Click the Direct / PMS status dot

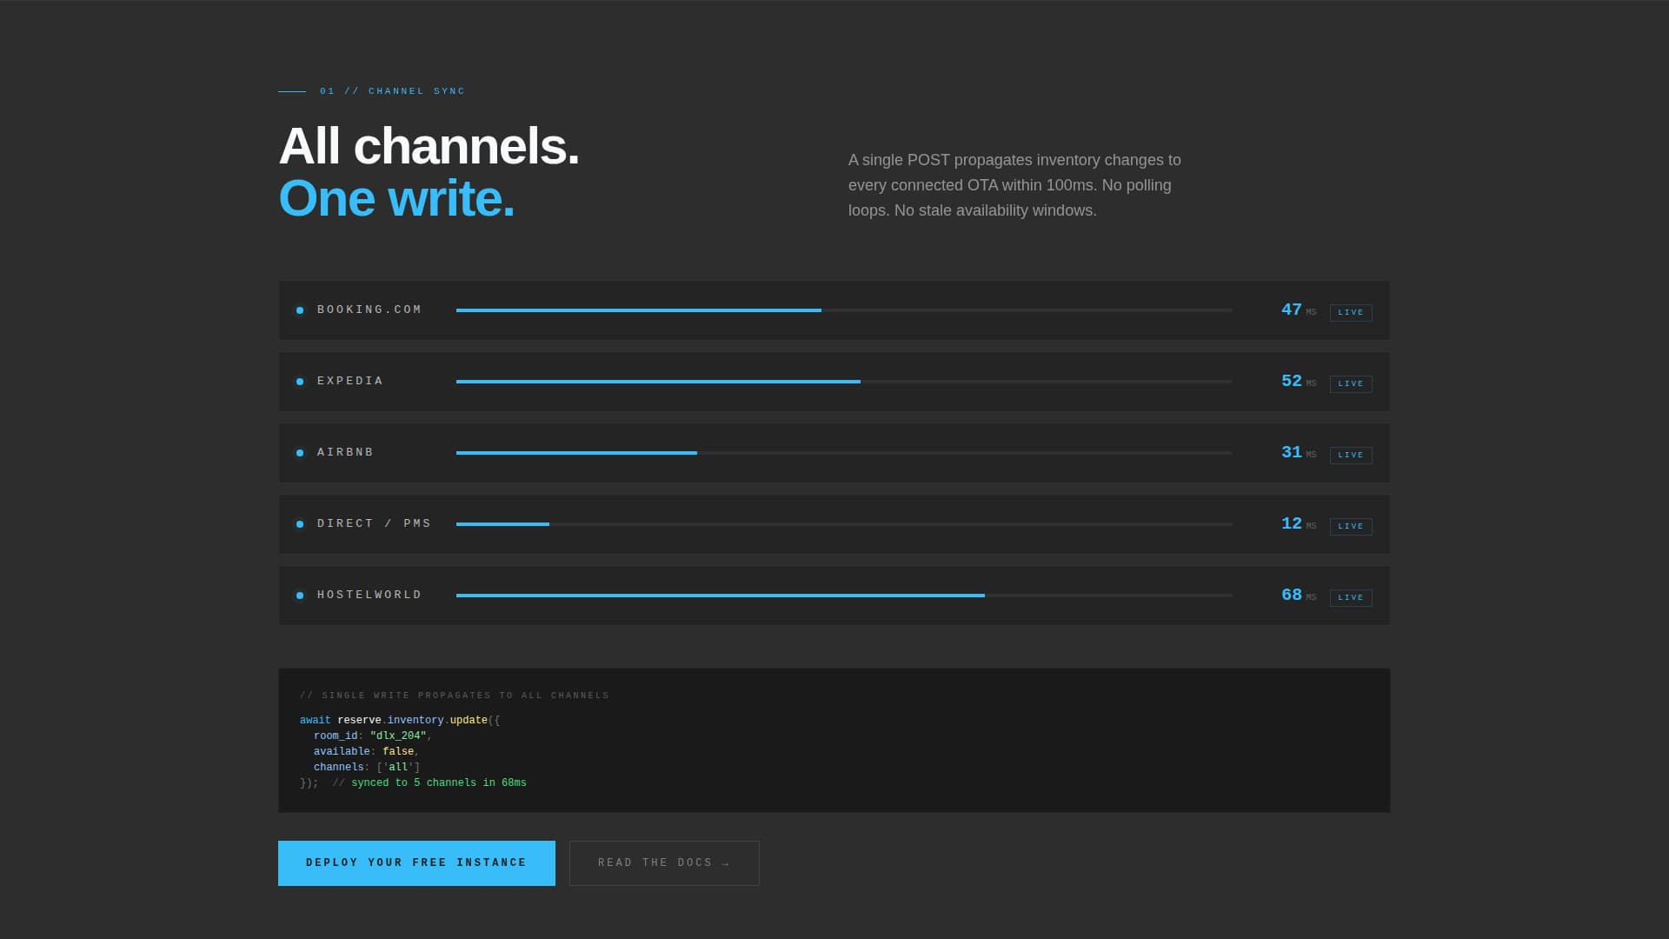tap(300, 524)
